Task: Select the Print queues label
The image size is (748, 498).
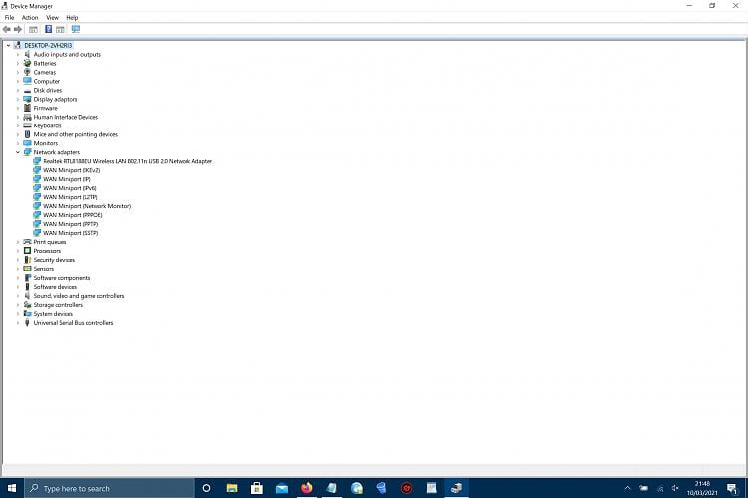Action: click(50, 242)
